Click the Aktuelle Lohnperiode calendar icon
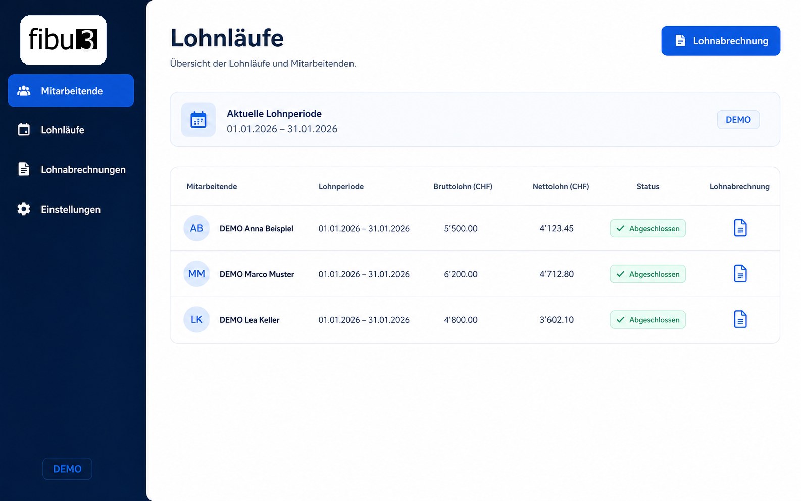The image size is (801, 501). click(x=198, y=120)
